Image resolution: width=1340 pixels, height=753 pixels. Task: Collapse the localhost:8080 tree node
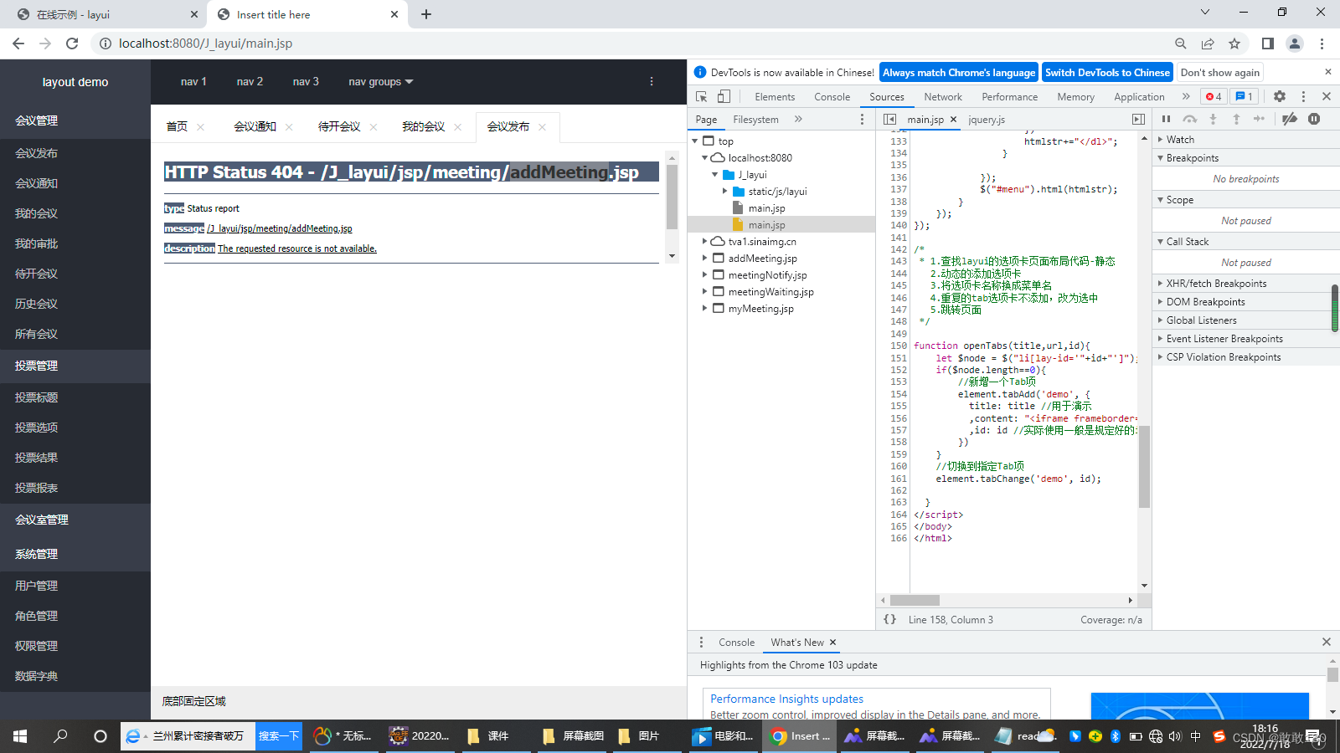705,158
